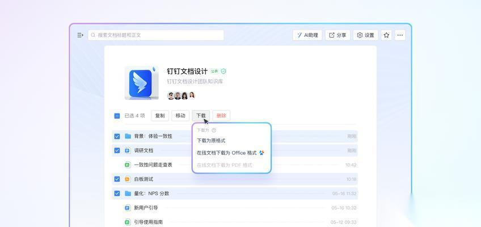Uncheck the 调研文档 checkbox
Image resolution: width=481 pixels, height=227 pixels.
coord(117,150)
